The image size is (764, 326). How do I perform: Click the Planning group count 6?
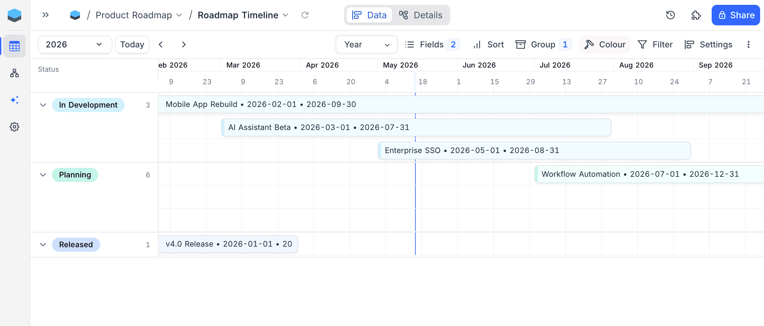pyautogui.click(x=148, y=175)
